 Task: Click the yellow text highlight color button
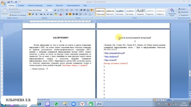pyautogui.click(x=56, y=14)
